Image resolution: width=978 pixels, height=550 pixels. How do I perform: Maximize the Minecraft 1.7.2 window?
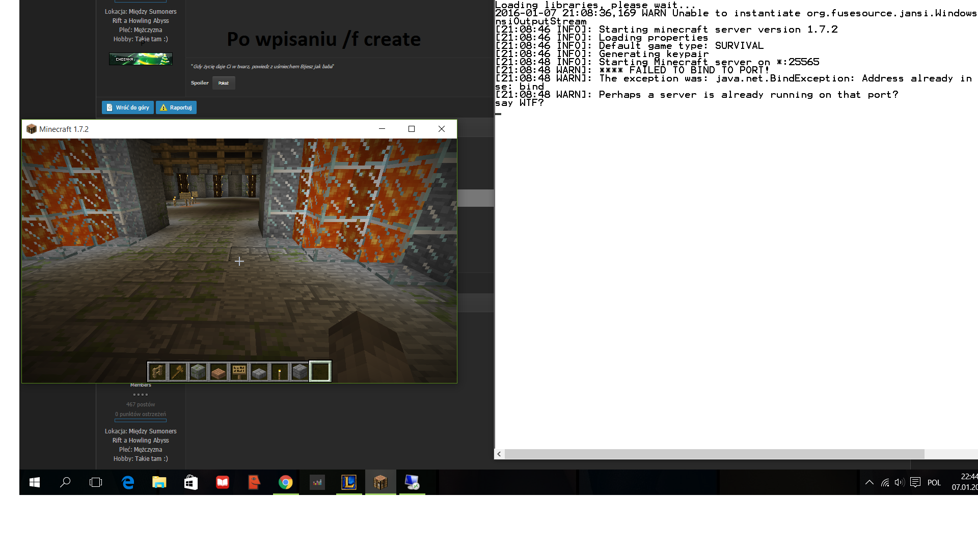412,129
